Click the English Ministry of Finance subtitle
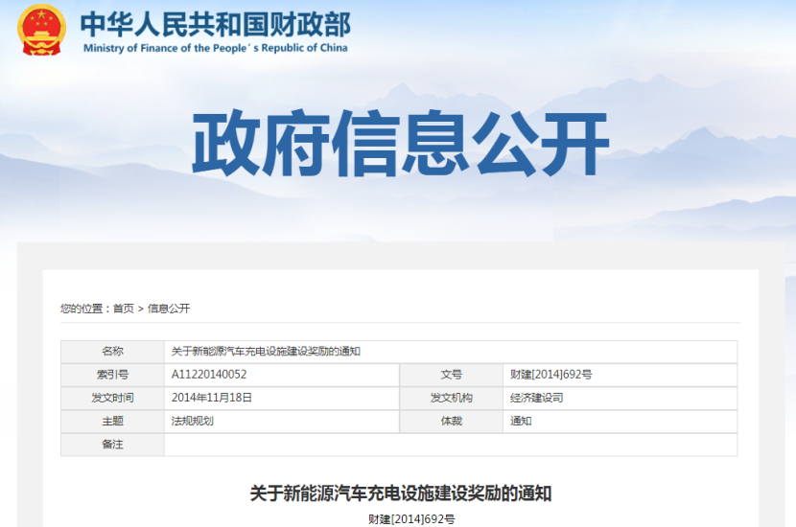The width and height of the screenshot is (796, 527). (215, 48)
